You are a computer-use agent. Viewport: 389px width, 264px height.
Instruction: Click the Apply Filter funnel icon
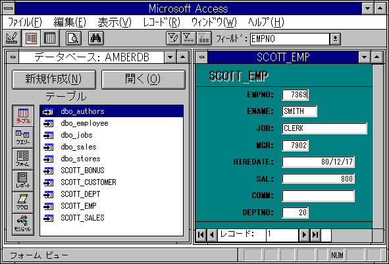(188, 38)
